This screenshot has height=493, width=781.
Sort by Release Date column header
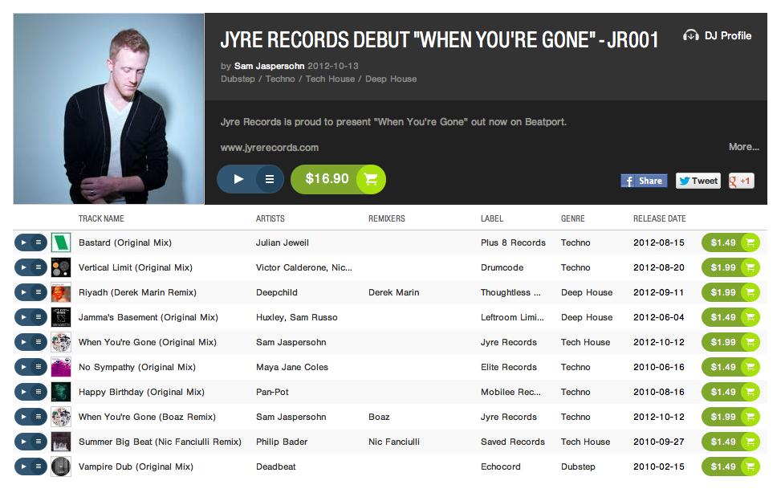click(660, 218)
